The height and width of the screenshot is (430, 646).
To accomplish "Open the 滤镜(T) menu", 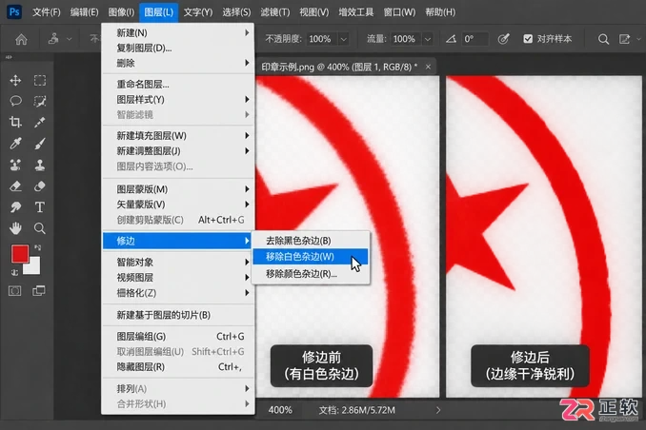I will 274,12.
